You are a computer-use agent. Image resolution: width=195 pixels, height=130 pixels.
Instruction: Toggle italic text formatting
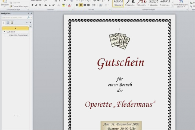click(x=36, y=5)
